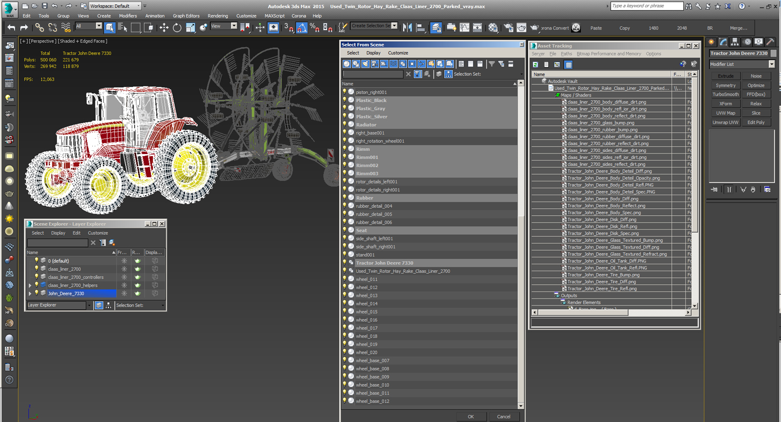Toggle visibility bulb of piston_right001 object
Viewport: 781px width, 422px height.
tap(345, 92)
